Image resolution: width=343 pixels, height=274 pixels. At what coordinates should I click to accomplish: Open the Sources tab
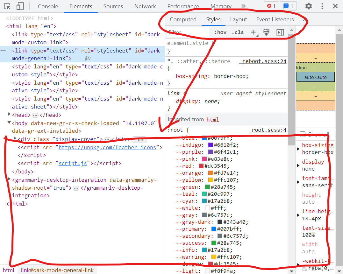point(113,6)
